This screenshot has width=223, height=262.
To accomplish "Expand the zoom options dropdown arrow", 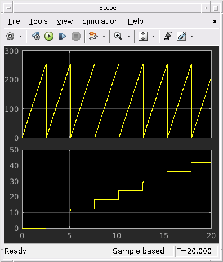I will pyautogui.click(x=128, y=36).
